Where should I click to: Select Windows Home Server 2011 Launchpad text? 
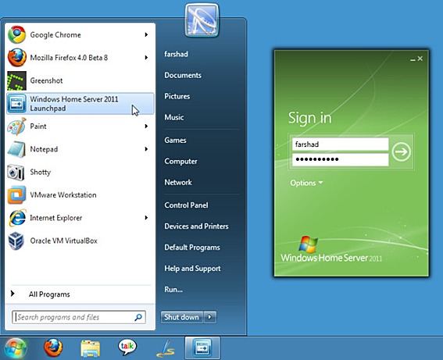coord(74,104)
